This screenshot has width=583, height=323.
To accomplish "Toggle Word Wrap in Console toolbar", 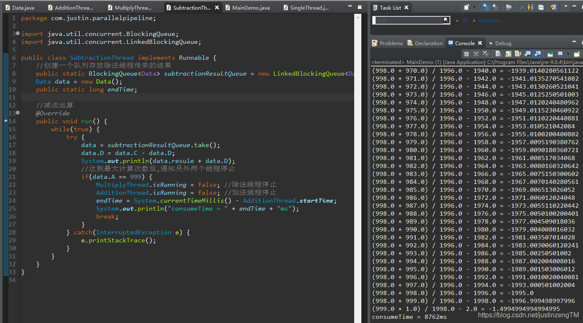I will pyautogui.click(x=518, y=54).
